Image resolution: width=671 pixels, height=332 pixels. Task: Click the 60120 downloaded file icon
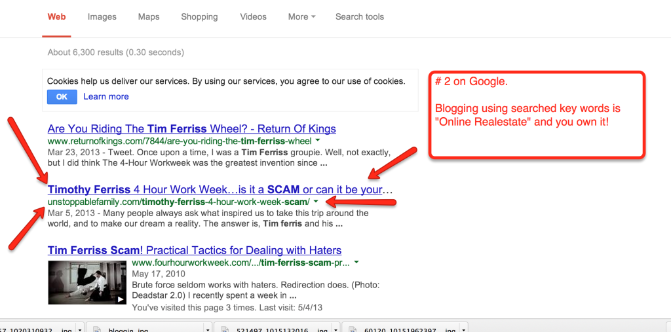(353, 330)
